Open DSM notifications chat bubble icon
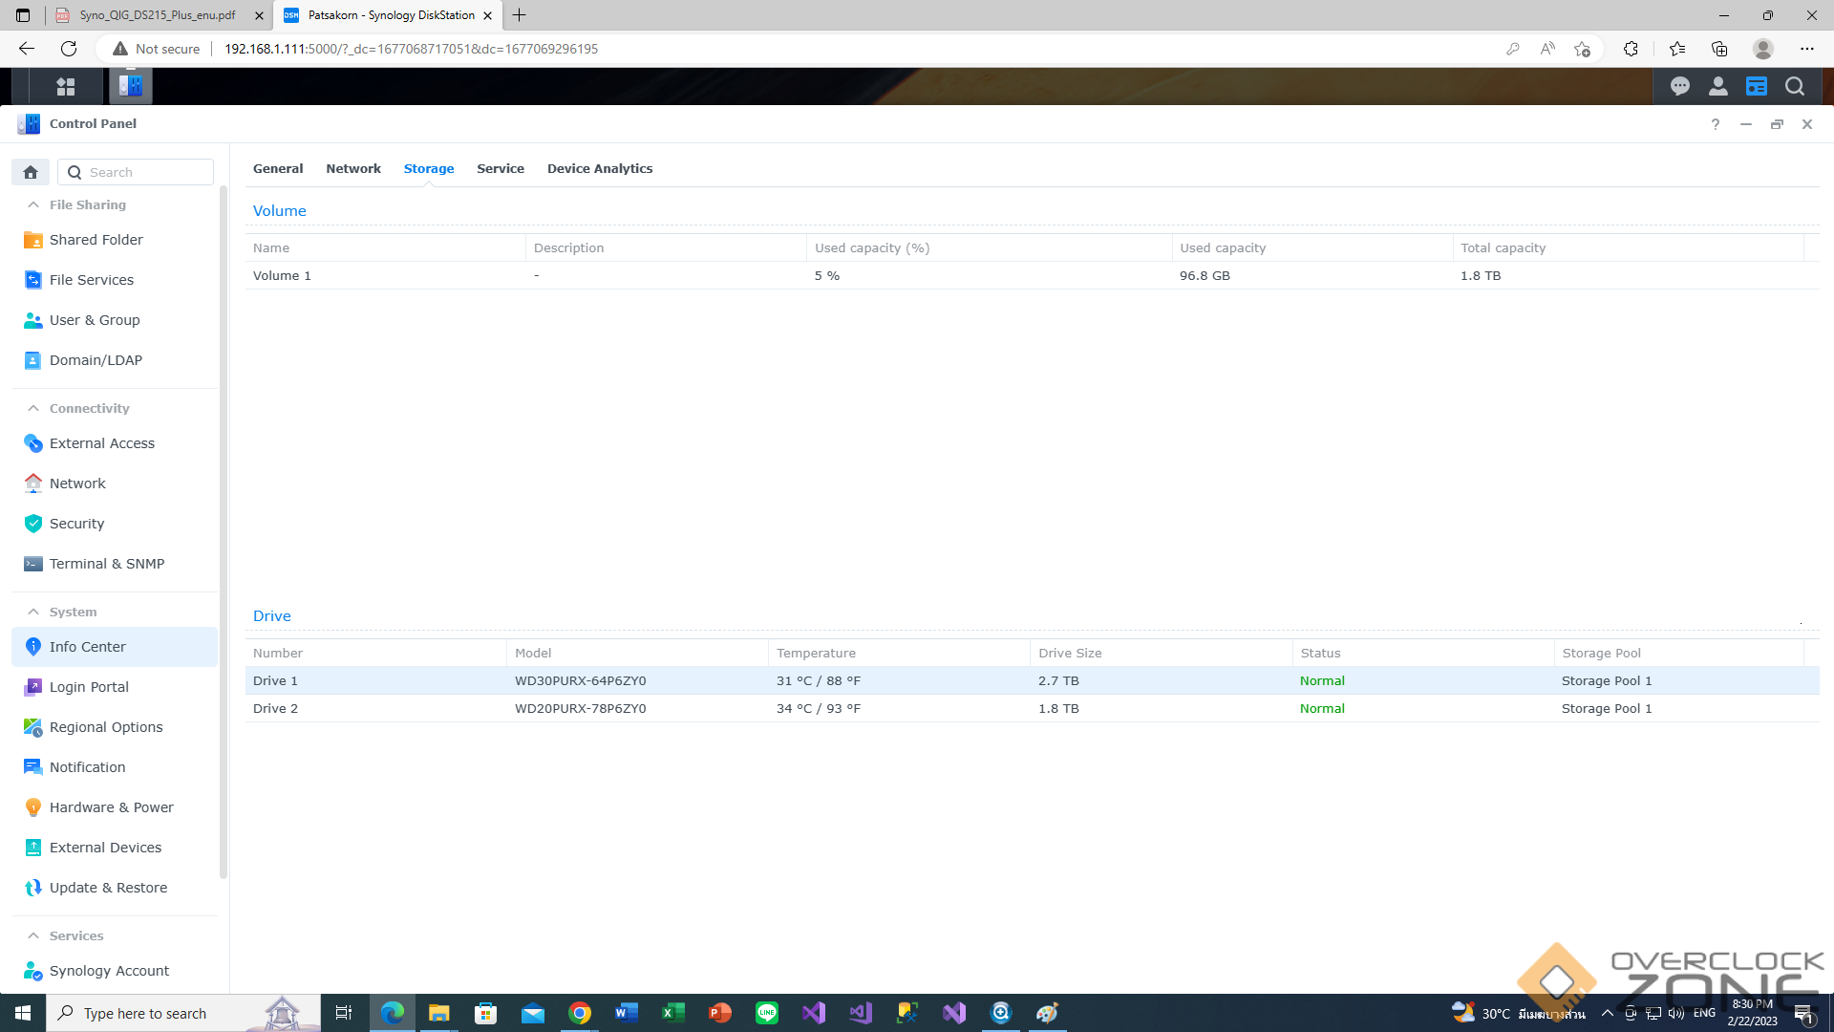This screenshot has height=1032, width=1834. 1679,87
